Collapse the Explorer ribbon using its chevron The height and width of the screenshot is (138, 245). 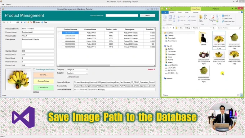tap(239, 12)
